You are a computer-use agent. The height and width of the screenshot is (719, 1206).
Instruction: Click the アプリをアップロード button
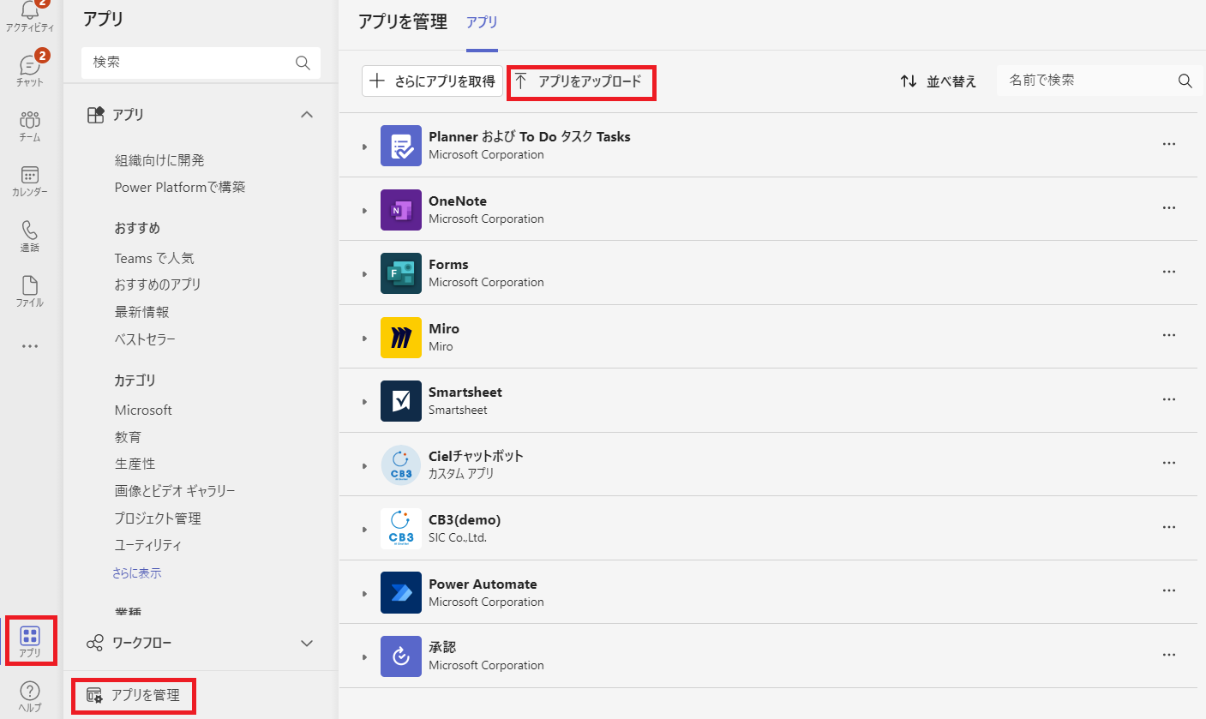(581, 82)
